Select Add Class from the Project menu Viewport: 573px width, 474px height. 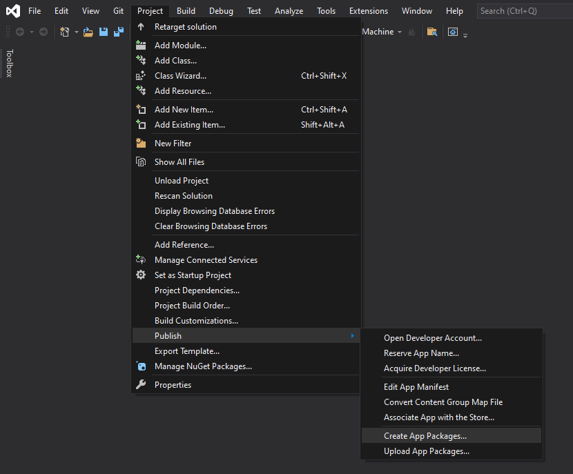175,61
